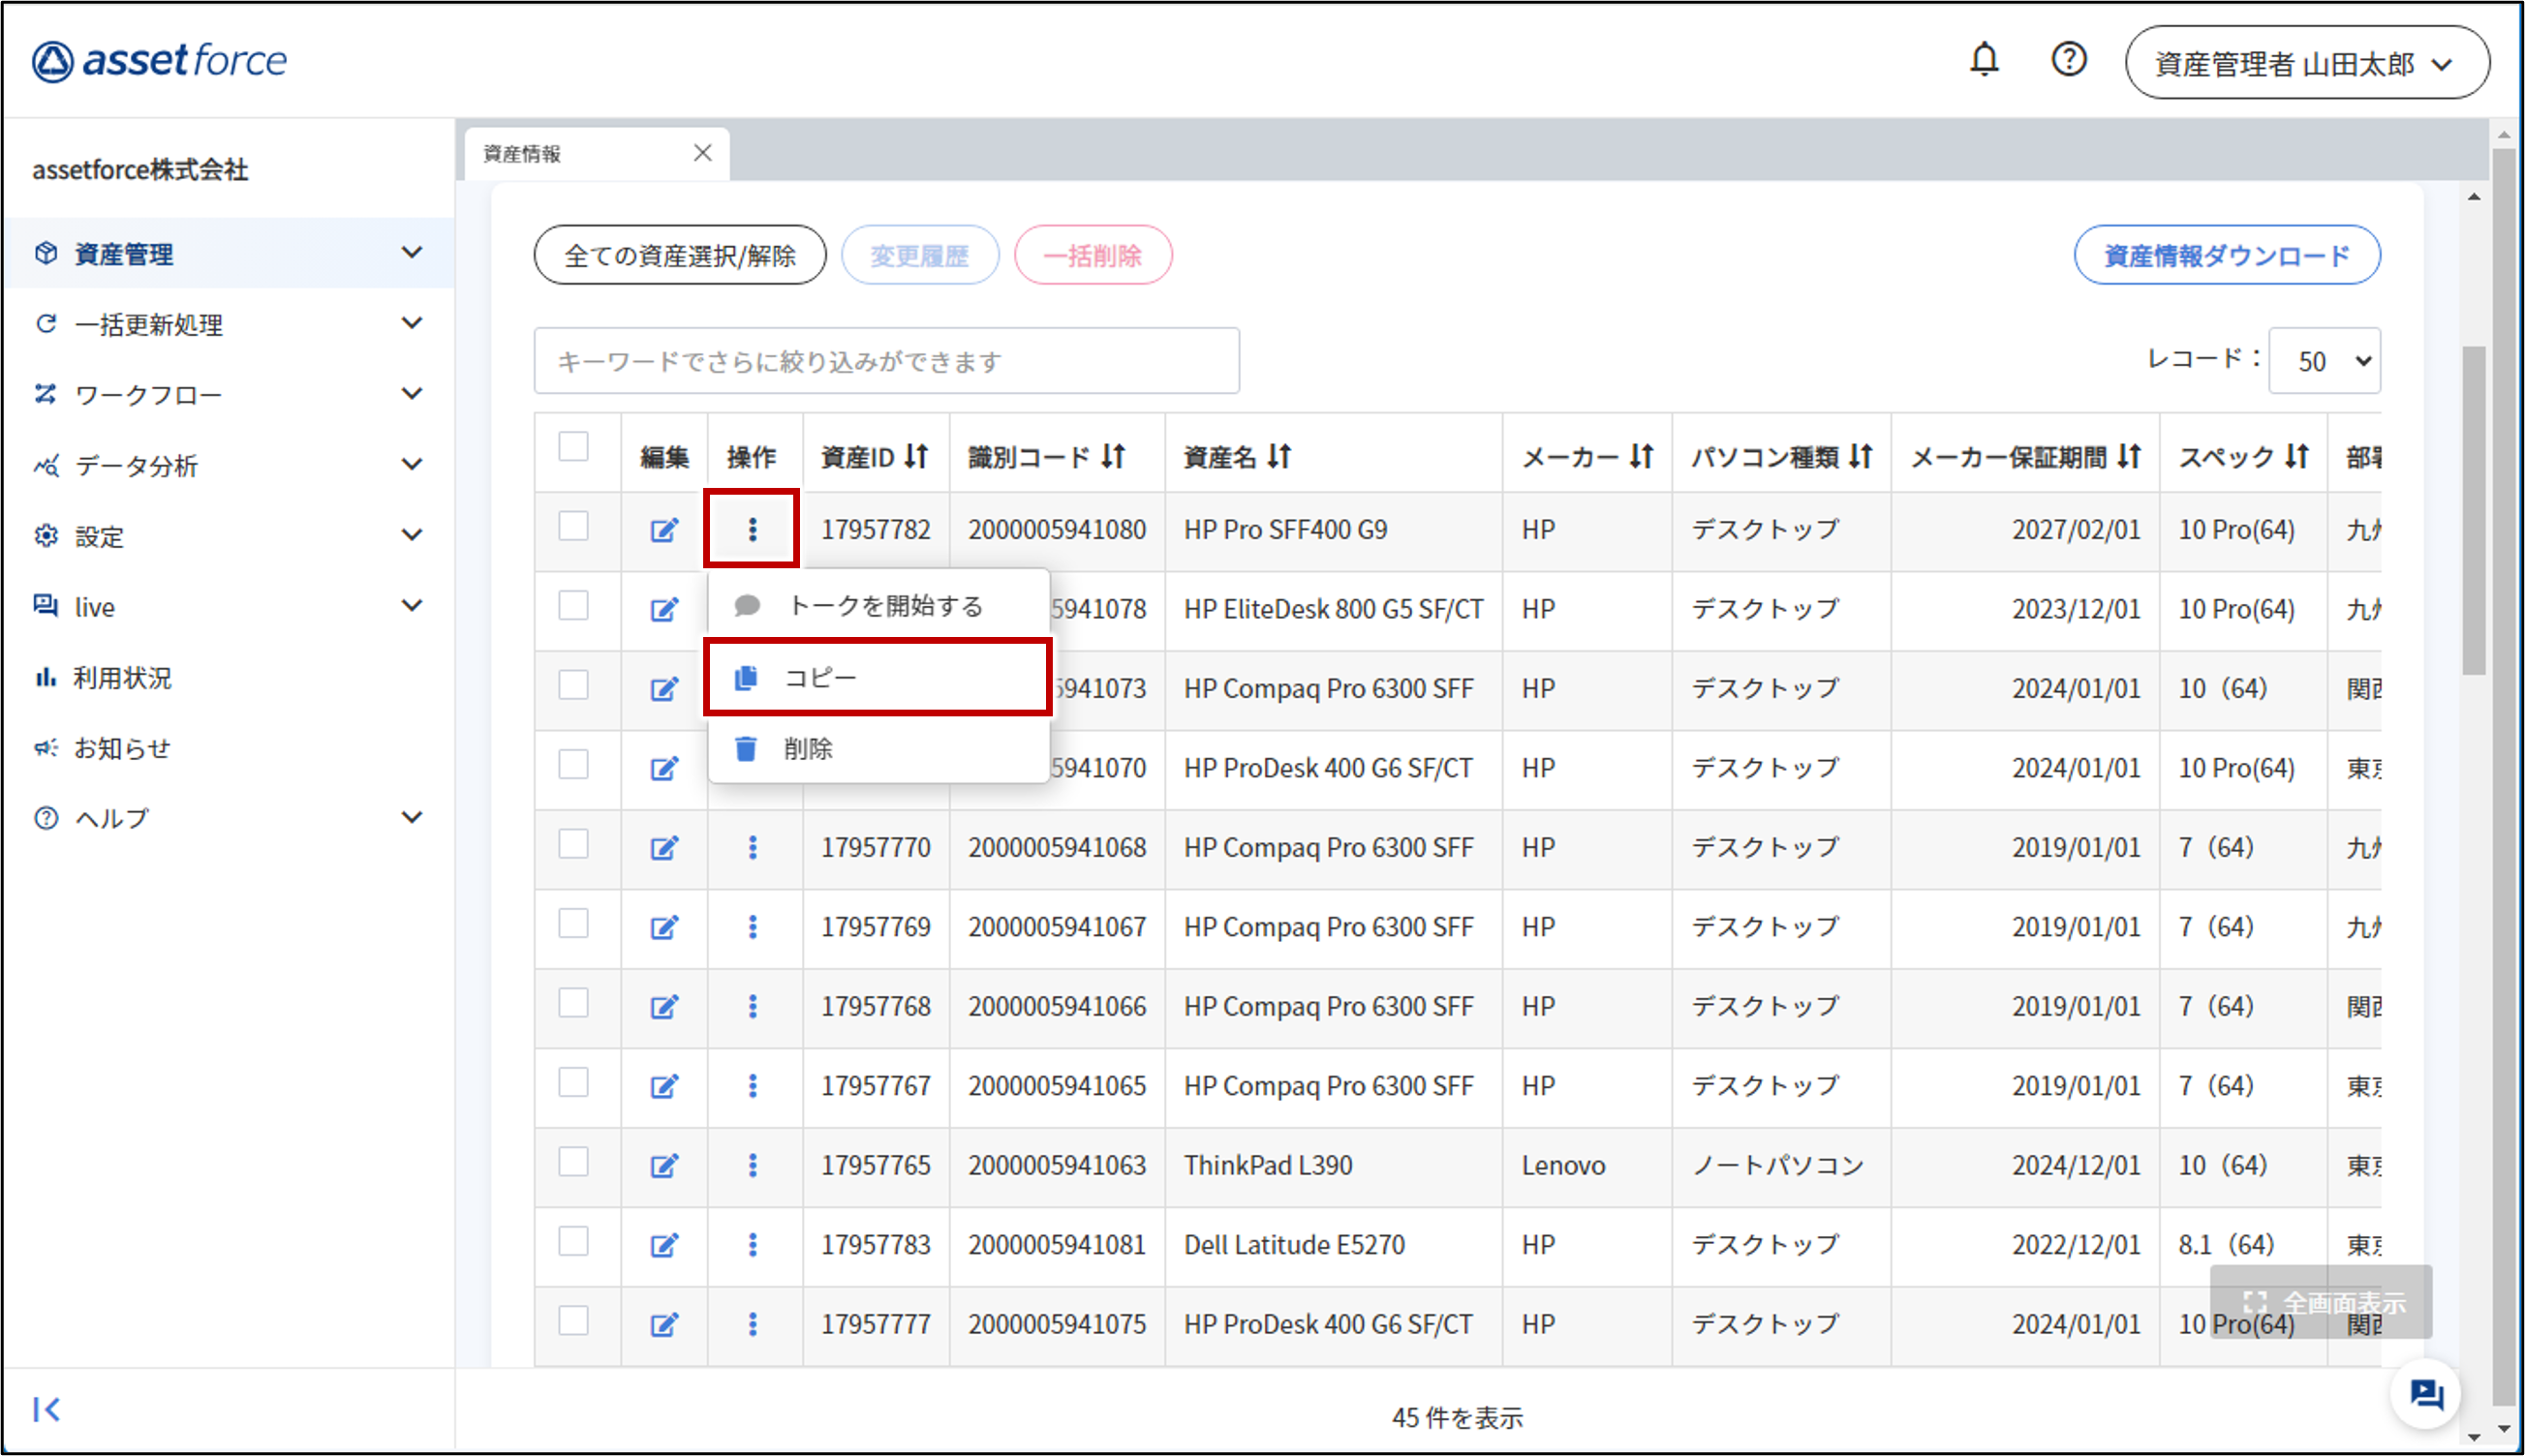2525x1456 pixels.
Task: Sort by メーカー保証期間 column
Action: pos(2129,457)
